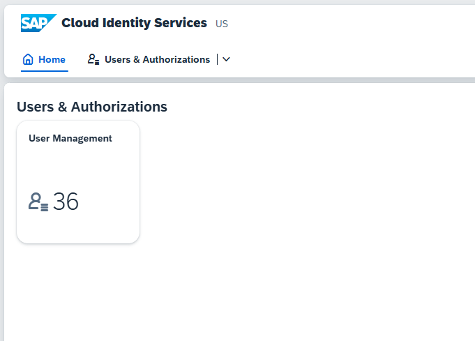Click the user icon inside User Management tile

click(x=38, y=202)
